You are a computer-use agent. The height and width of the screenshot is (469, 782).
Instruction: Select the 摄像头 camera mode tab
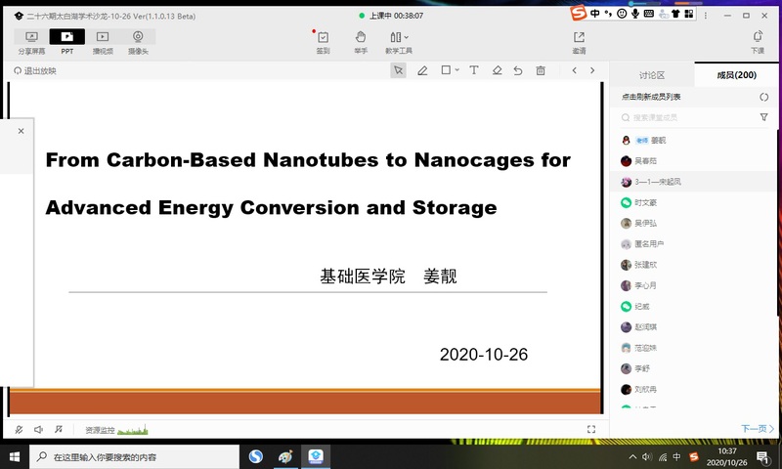click(138, 41)
